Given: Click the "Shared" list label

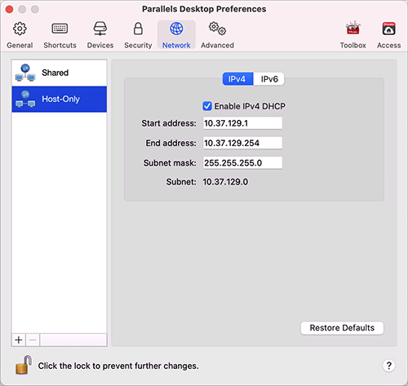Looking at the screenshot, I should [x=55, y=73].
